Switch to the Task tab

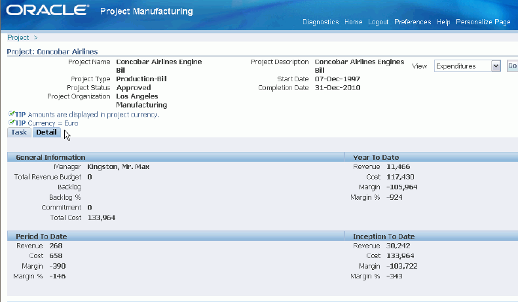[x=19, y=132]
